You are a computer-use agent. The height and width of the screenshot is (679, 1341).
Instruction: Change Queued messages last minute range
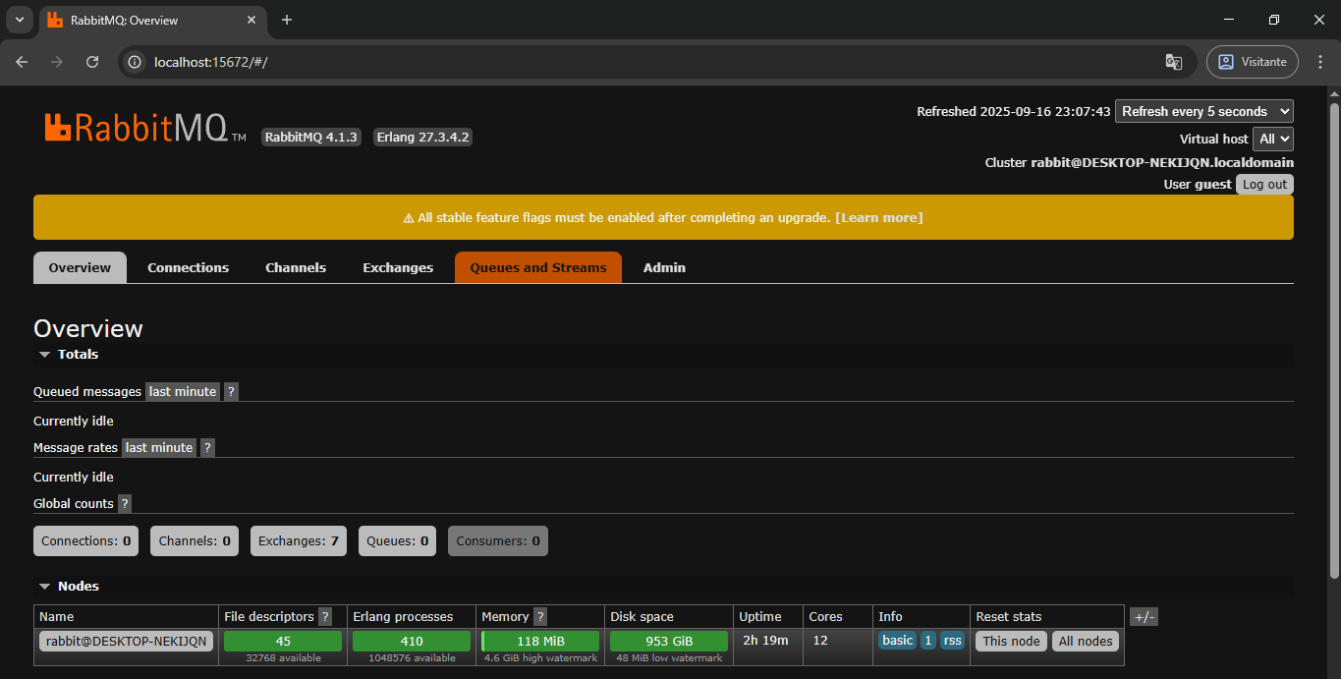pos(183,391)
